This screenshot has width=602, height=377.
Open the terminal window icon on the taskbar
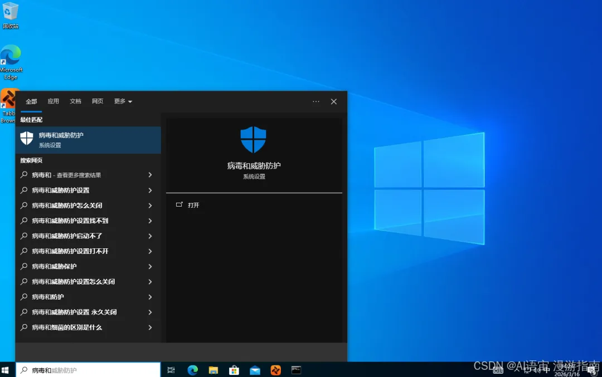click(296, 370)
